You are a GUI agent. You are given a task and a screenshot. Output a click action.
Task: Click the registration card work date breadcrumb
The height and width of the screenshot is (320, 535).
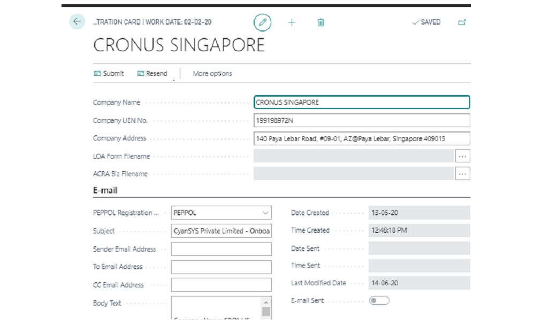point(152,22)
